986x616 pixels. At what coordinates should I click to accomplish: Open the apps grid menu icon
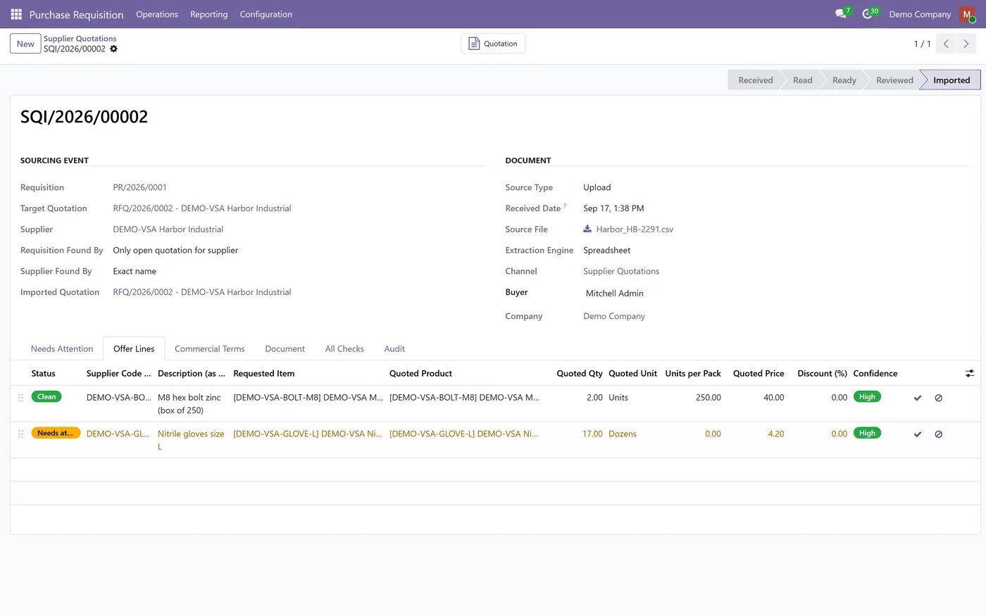(x=16, y=14)
